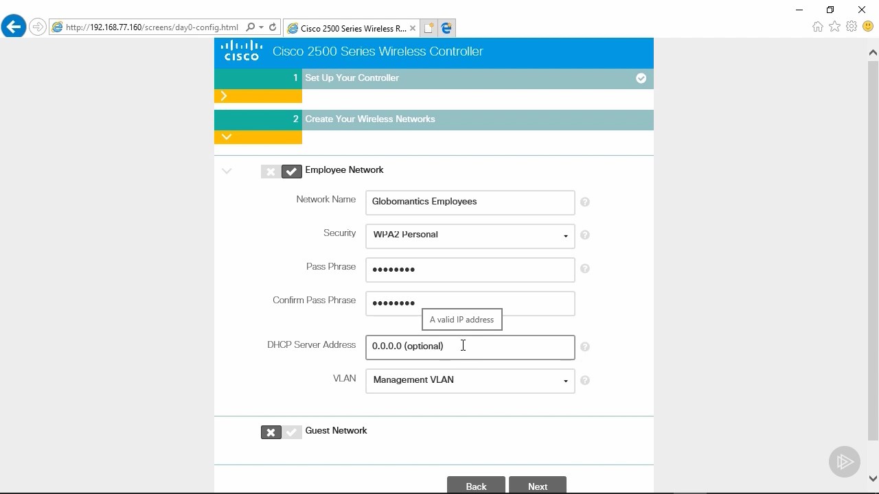Open step 2 Create Your Wireless Networks
The image size is (879, 494).
coord(434,119)
